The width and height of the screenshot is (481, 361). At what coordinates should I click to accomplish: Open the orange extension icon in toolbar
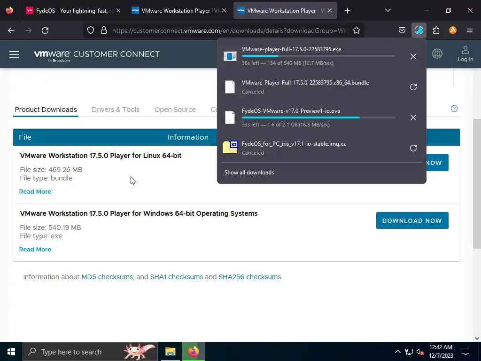(x=453, y=30)
